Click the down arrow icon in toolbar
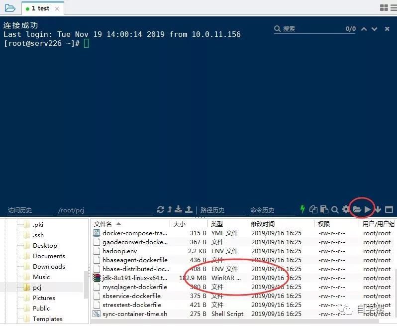The image size is (397, 326). (x=378, y=209)
